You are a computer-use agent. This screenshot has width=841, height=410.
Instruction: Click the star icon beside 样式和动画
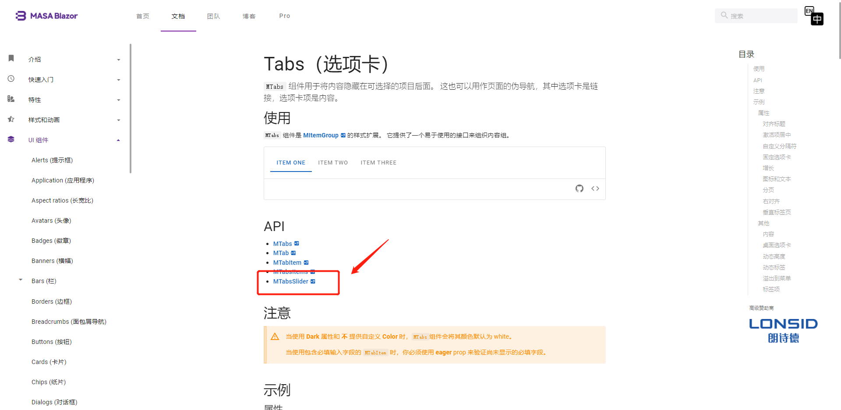pyautogui.click(x=11, y=119)
